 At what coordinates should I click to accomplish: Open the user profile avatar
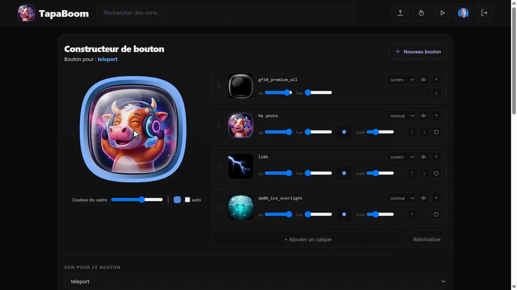pyautogui.click(x=463, y=13)
